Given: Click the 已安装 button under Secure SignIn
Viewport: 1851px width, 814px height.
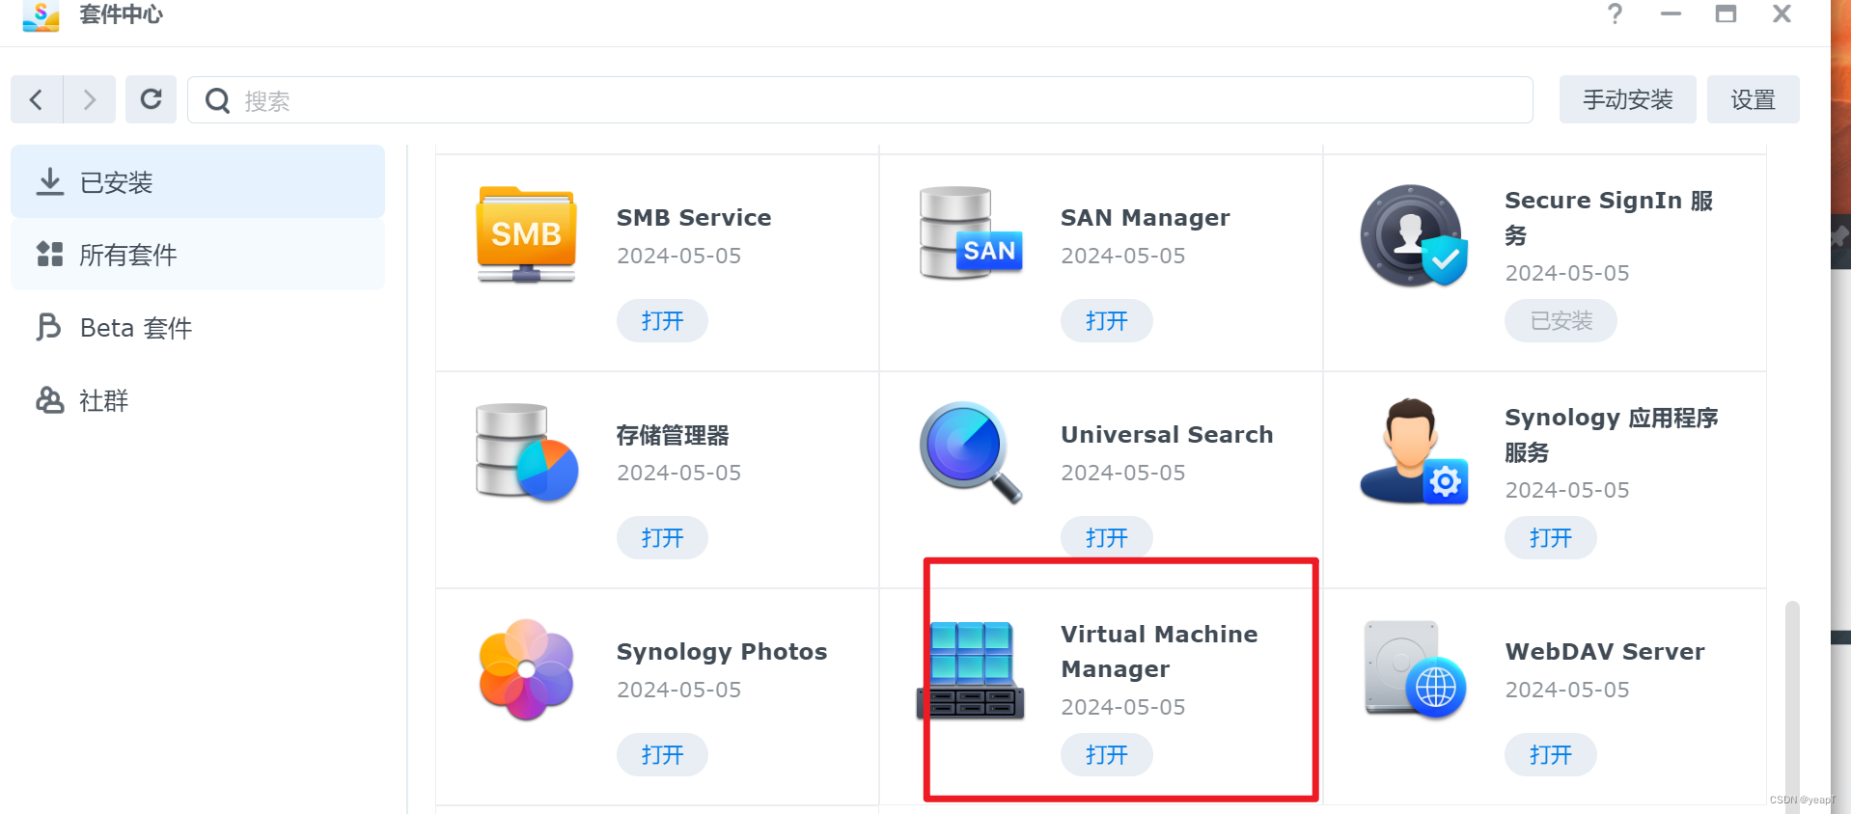Looking at the screenshot, I should click(1561, 321).
